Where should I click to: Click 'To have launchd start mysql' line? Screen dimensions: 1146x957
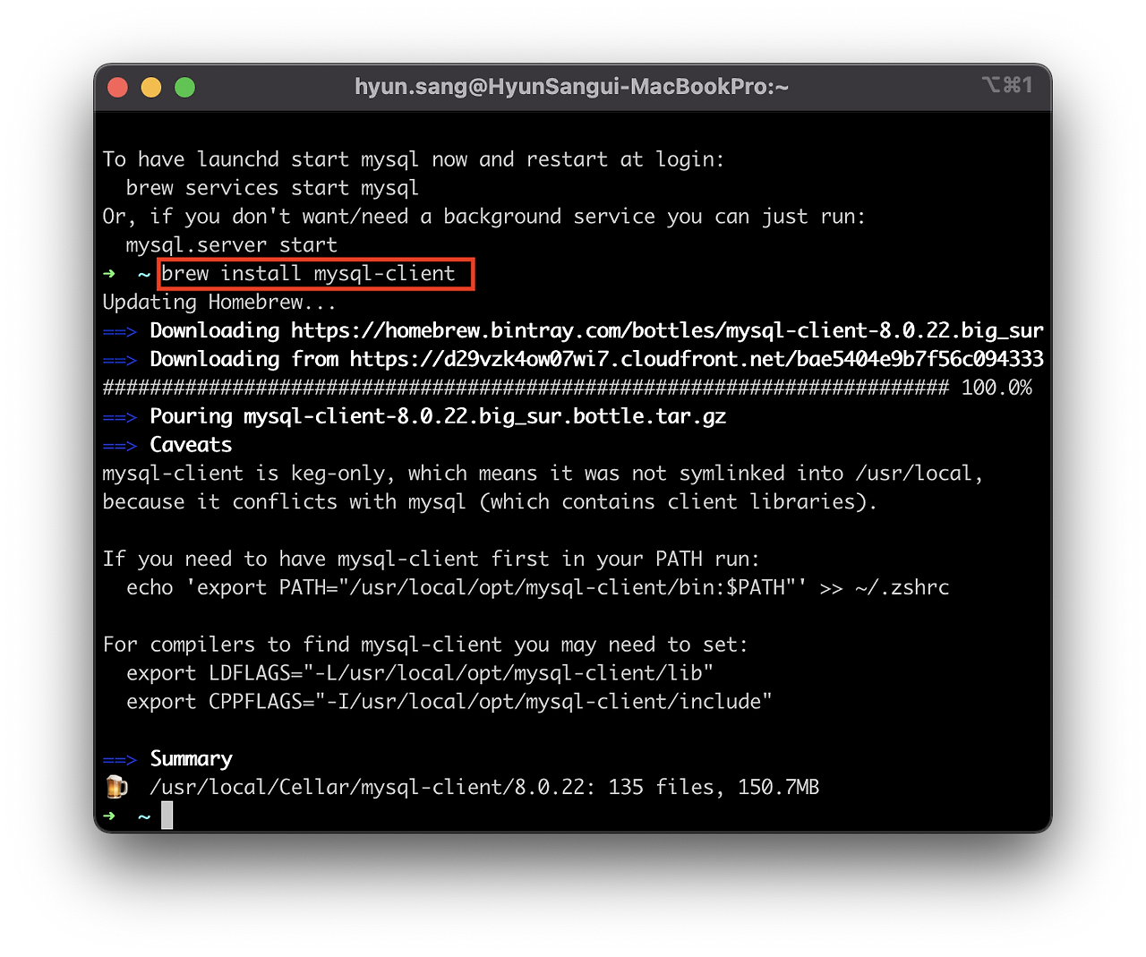414,159
